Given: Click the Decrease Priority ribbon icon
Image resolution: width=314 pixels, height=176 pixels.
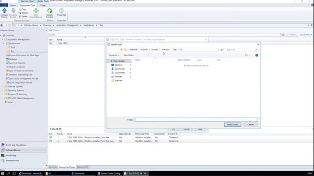Looking at the screenshot, I should click(x=13, y=13).
